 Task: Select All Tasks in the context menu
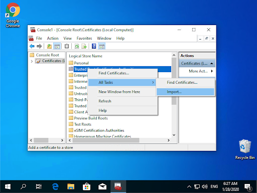tap(122, 82)
